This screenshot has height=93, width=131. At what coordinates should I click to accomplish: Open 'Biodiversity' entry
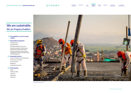[x=13, y=63]
